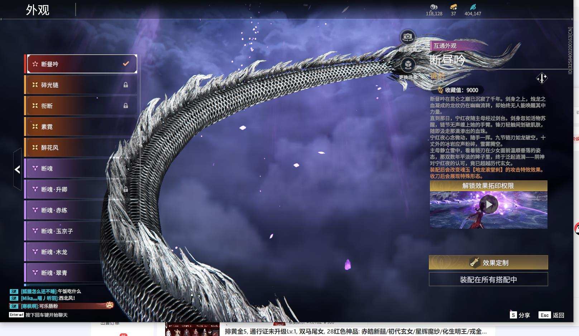Image resolution: width=579 pixels, height=336 pixels.
Task: Click the lock icon on 碎光链
Action: click(x=126, y=85)
